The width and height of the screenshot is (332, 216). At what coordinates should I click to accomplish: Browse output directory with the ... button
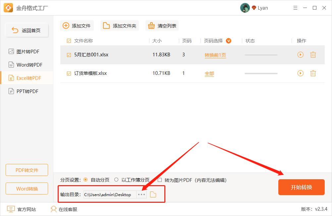point(141,194)
